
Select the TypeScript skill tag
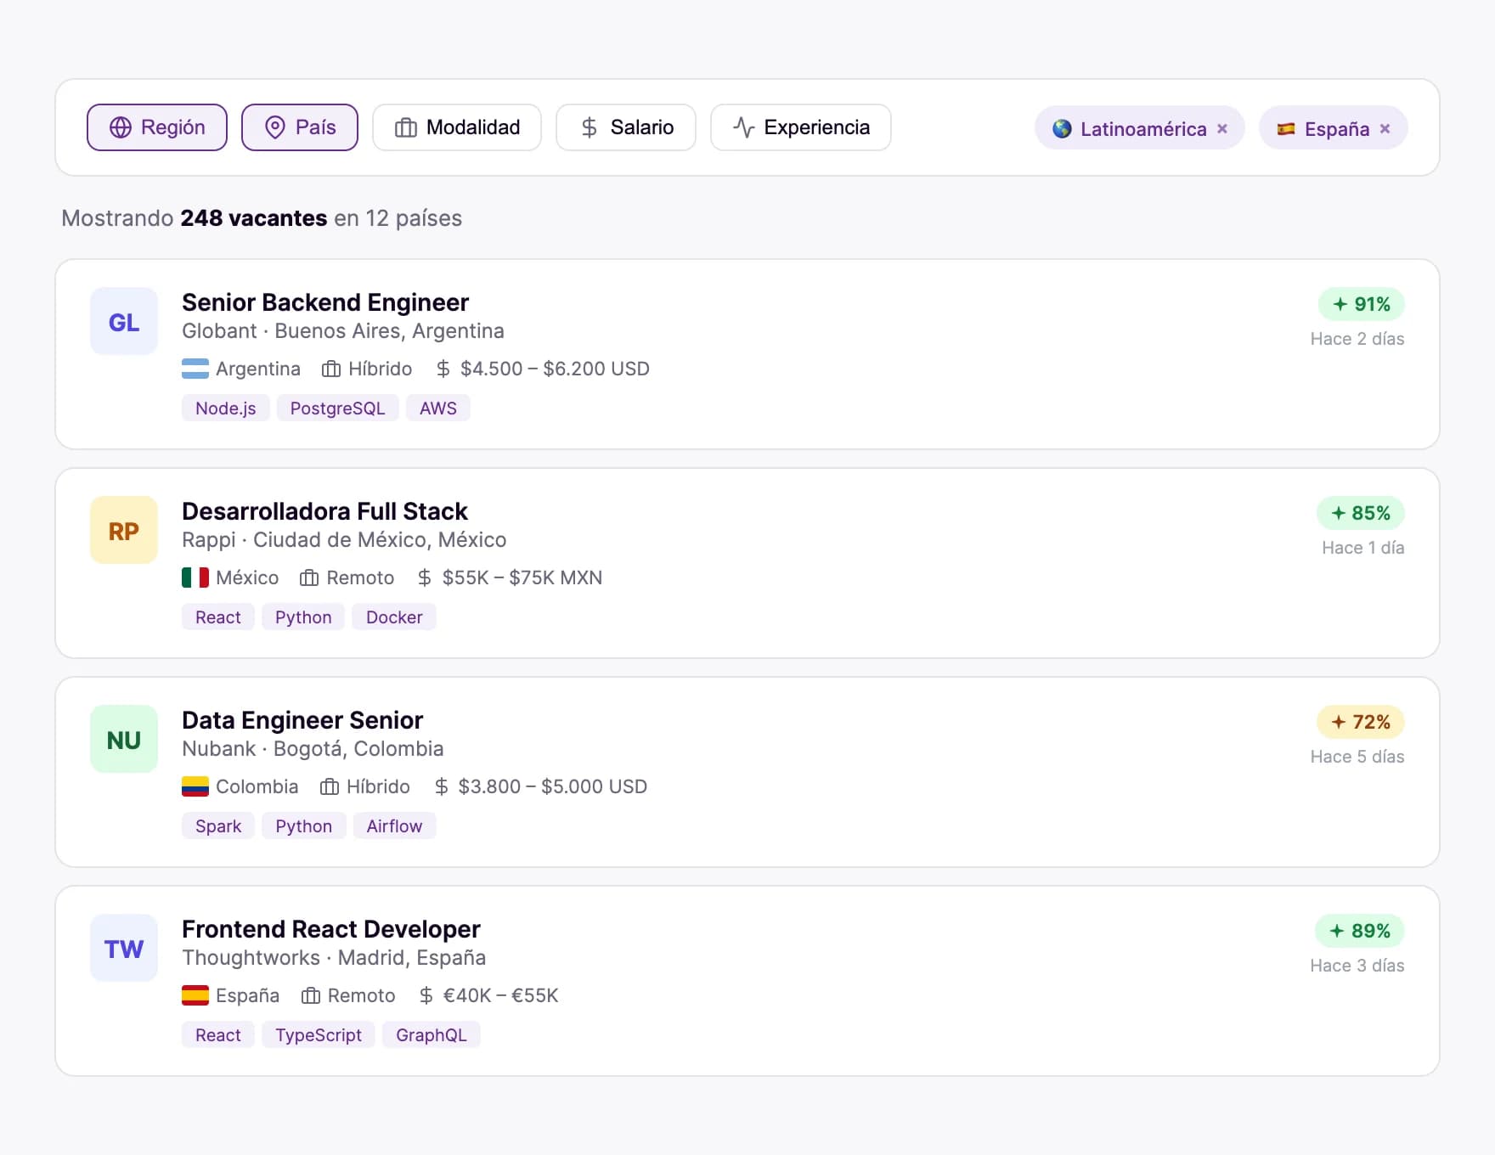319,1035
